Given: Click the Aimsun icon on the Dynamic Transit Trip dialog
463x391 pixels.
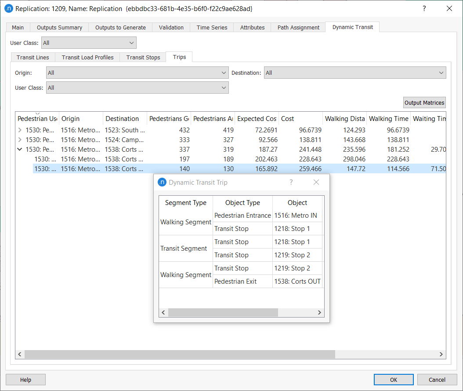Looking at the screenshot, I should 161,182.
